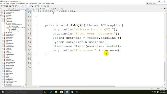Screen dimensions: 167x94
Task: Click the notification center tray icon
Action: click(x=158, y=92)
